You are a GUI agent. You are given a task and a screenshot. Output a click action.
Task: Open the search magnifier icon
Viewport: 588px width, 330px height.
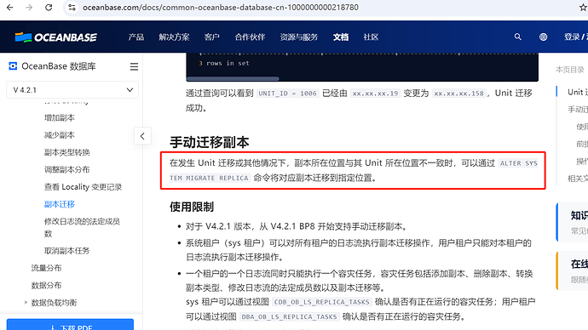(518, 37)
